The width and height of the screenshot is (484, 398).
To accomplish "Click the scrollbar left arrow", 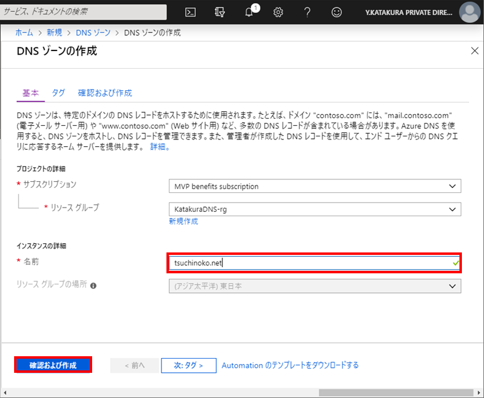I will pos(5,392).
